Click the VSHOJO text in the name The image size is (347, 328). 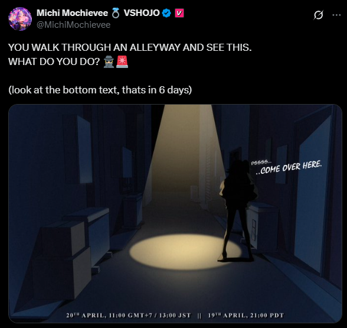pyautogui.click(x=142, y=13)
